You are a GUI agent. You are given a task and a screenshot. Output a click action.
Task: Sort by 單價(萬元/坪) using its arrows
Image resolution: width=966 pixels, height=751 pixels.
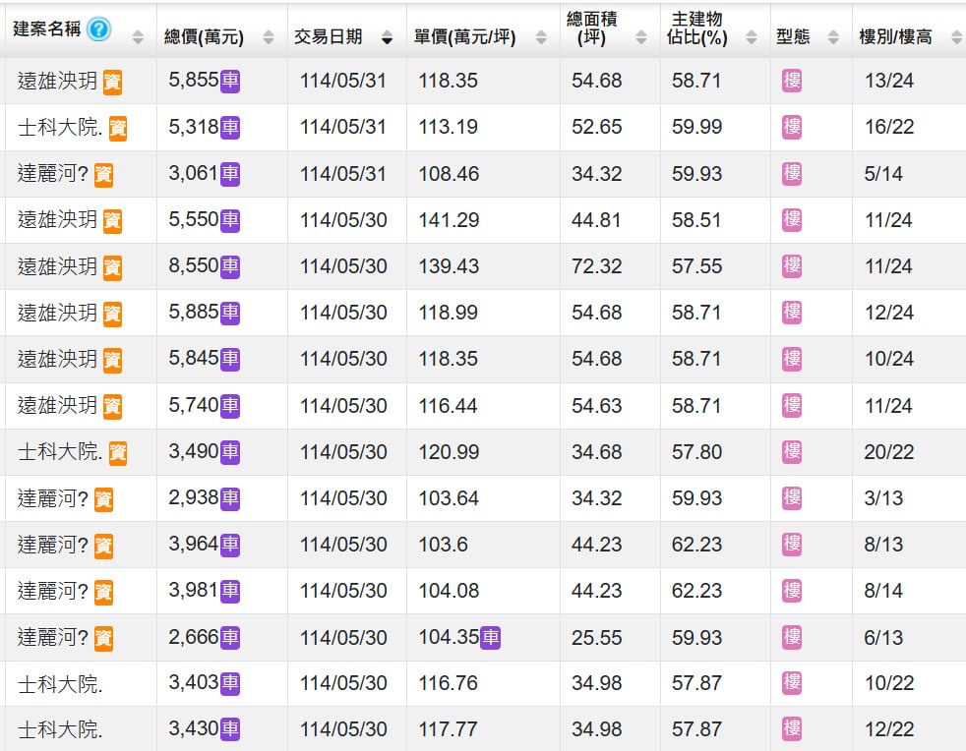pos(541,37)
